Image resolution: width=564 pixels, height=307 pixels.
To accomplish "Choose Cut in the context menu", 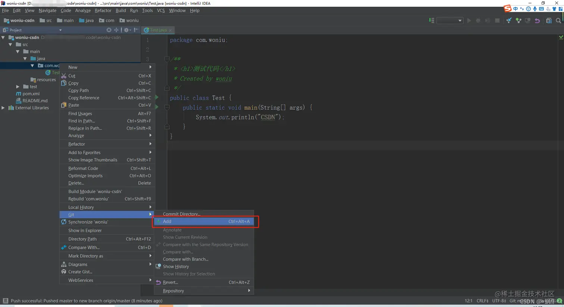I will pyautogui.click(x=107, y=76).
